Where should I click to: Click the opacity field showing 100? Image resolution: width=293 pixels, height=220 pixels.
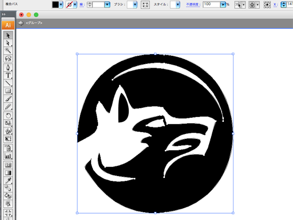(x=212, y=5)
